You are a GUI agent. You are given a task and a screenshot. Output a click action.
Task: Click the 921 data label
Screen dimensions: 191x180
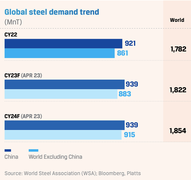(x=131, y=43)
